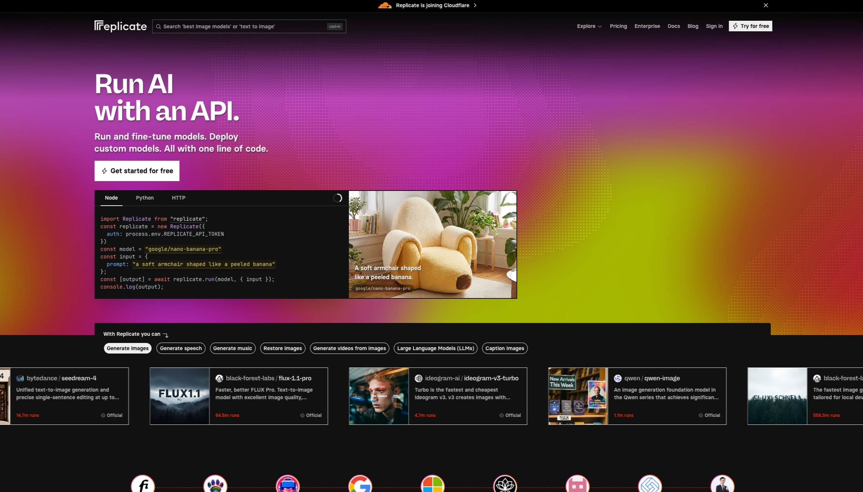Open the Blog
Image resolution: width=863 pixels, height=492 pixels.
coord(692,26)
